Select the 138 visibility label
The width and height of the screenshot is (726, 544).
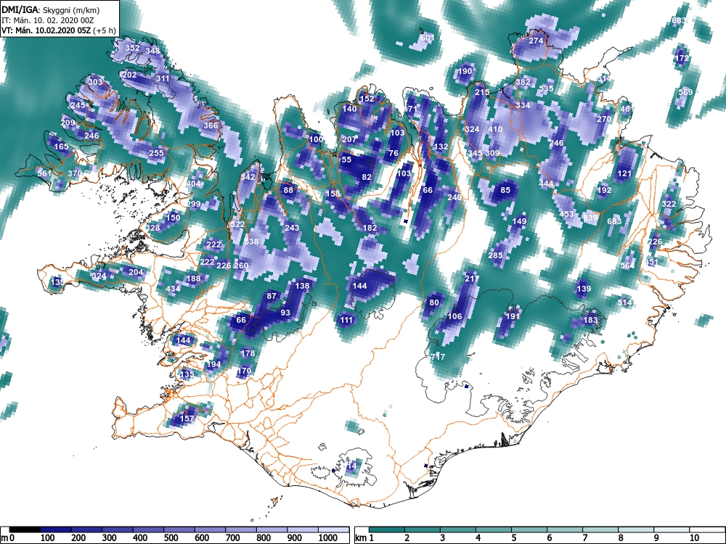(302, 286)
